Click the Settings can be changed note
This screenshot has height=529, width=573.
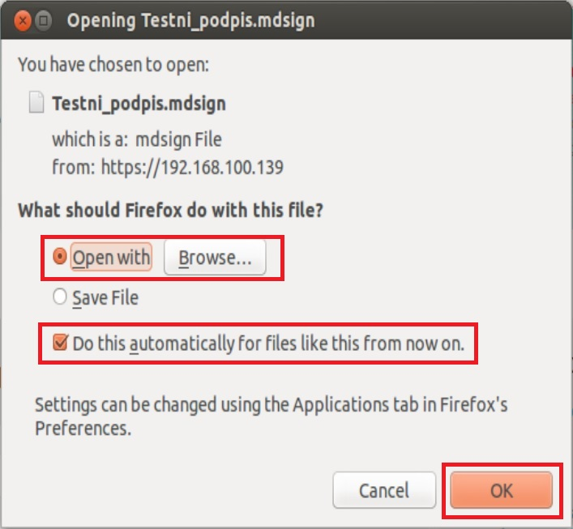click(271, 404)
